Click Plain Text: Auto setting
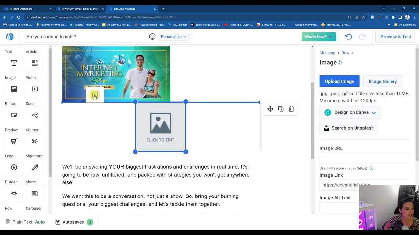The image size is (419, 235). [x=25, y=222]
